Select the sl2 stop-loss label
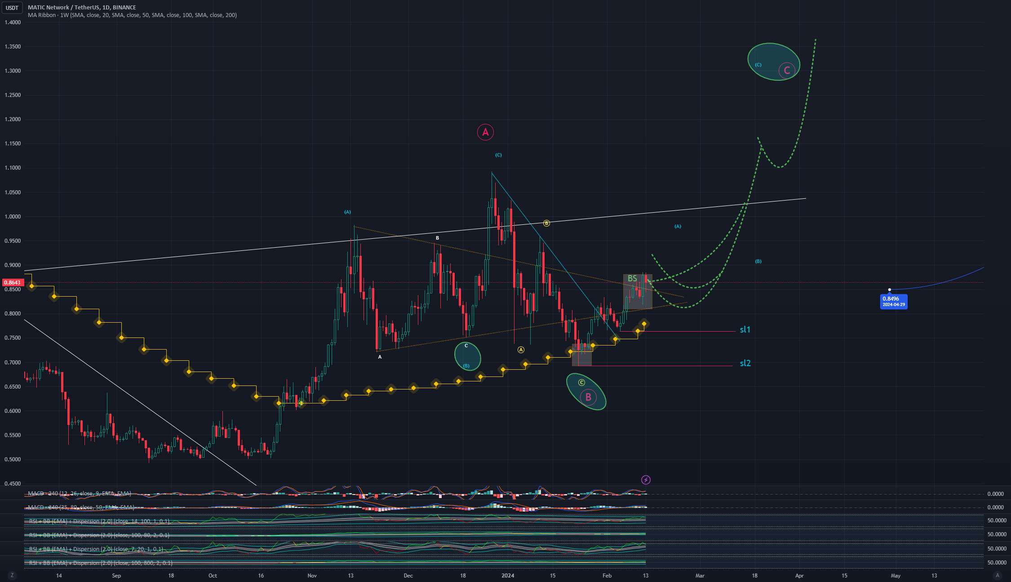 (x=745, y=363)
